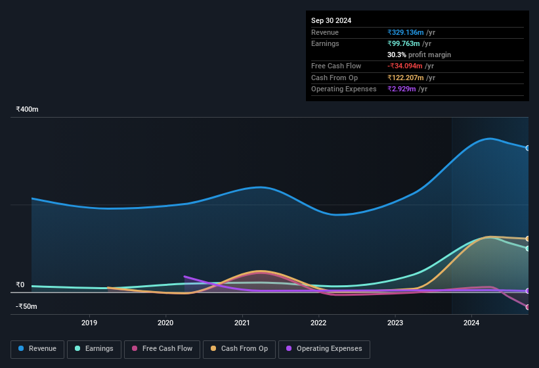
Task: Click the Earnings label in tooltip
Action: 325,43
